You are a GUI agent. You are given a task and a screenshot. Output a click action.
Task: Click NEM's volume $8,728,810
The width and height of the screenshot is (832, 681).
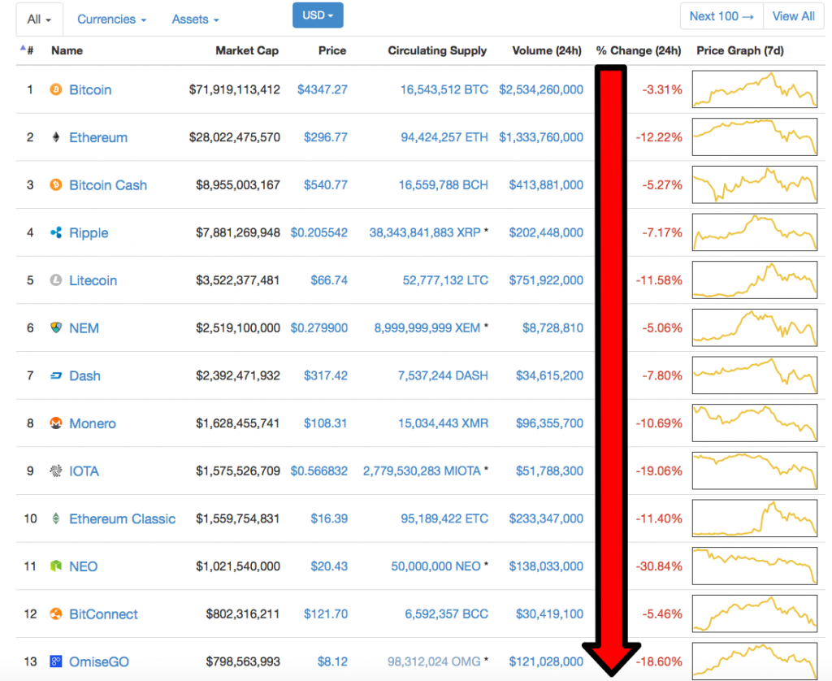coord(552,328)
